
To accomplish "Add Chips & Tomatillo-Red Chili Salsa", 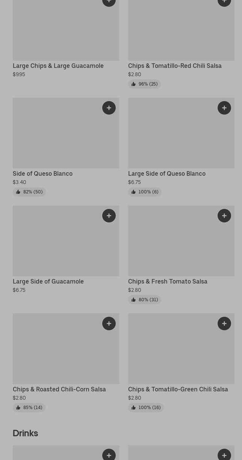I will pyautogui.click(x=224, y=2).
